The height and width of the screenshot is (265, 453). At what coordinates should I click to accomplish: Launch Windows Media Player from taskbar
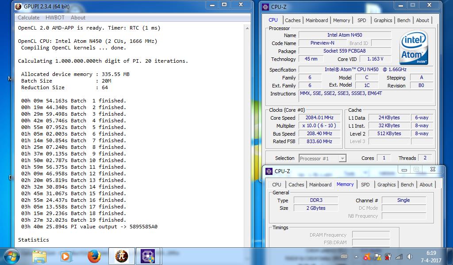coord(65,256)
